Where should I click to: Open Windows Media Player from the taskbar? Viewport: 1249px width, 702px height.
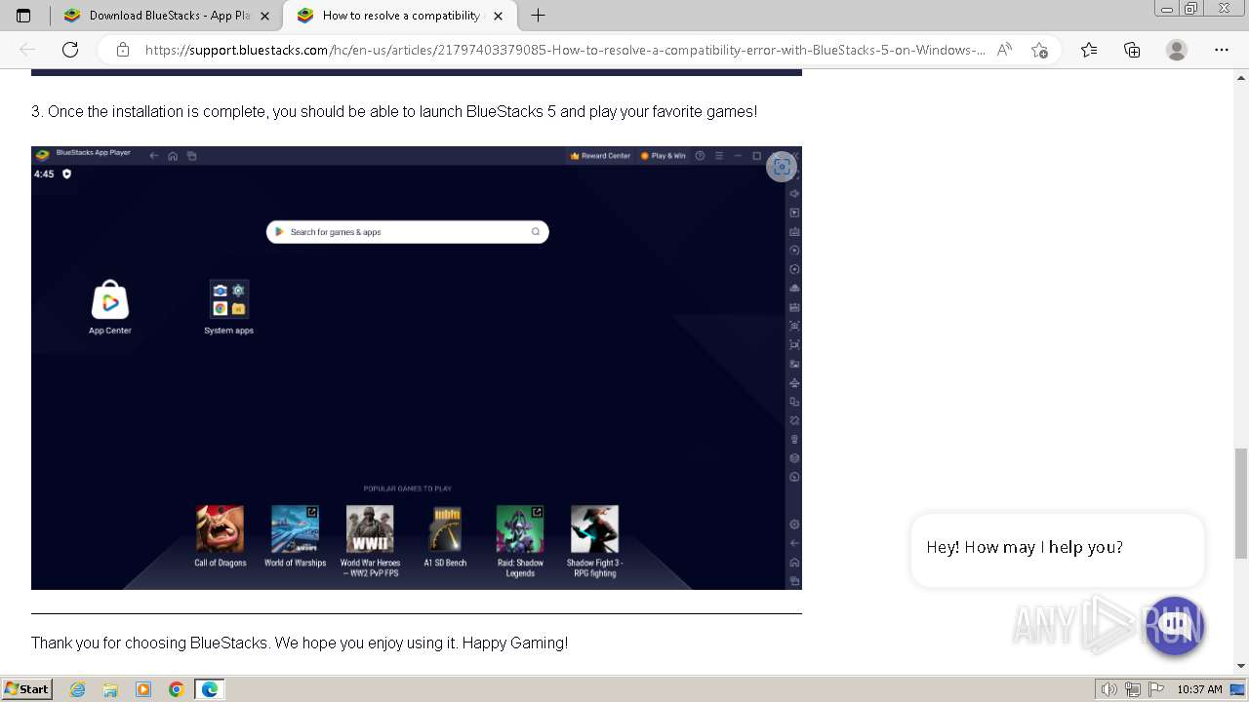143,689
